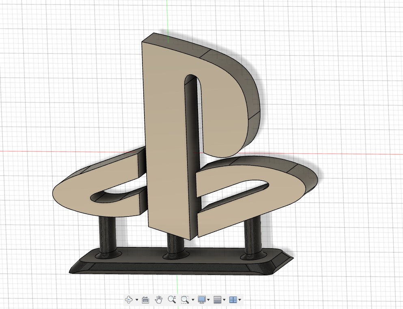Click the Look At icon

click(145, 300)
